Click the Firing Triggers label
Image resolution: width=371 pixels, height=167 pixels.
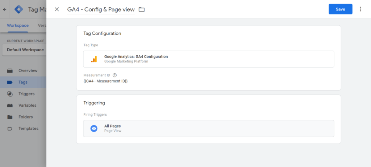click(95, 115)
